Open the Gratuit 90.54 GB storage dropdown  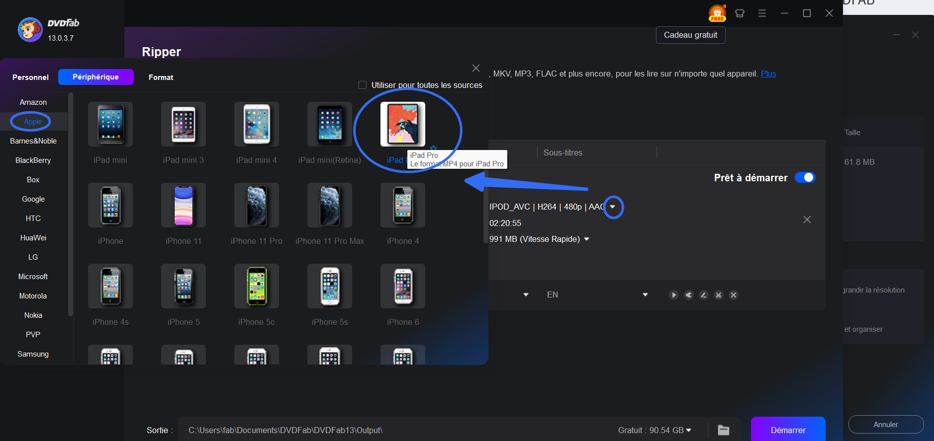pyautogui.click(x=689, y=430)
